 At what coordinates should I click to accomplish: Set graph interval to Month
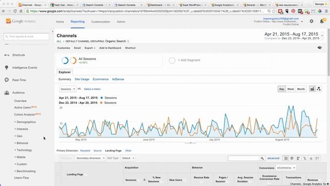point(301,89)
